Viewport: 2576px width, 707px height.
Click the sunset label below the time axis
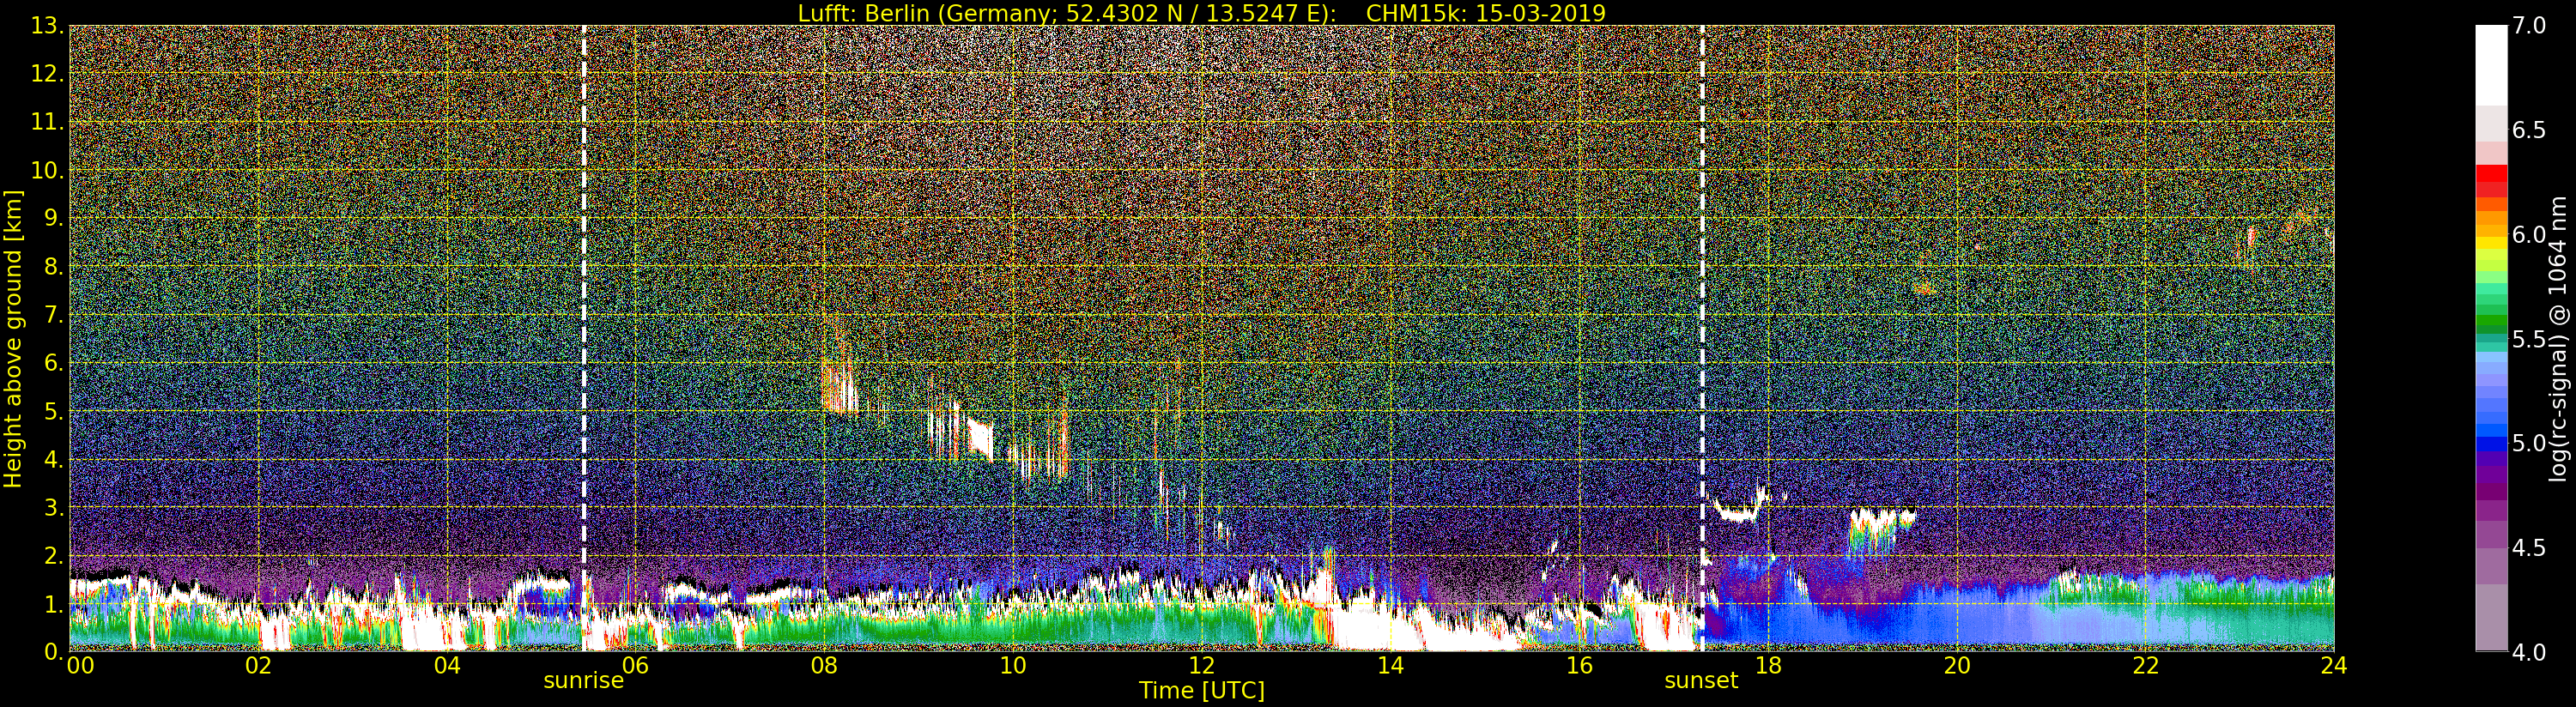(x=1701, y=681)
